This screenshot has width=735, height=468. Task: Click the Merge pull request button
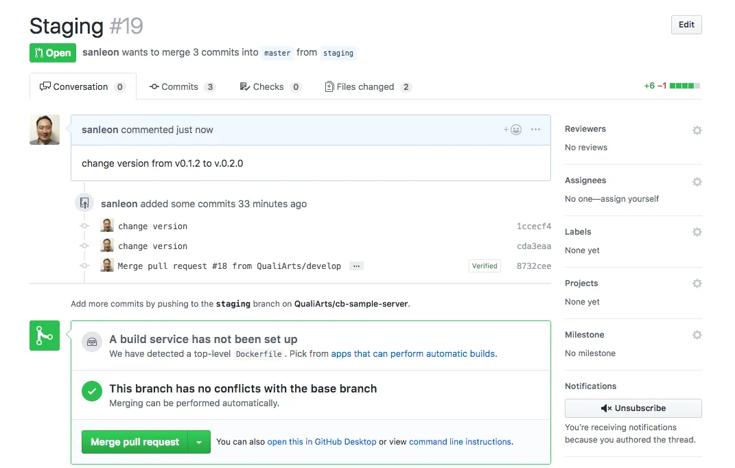pos(135,443)
